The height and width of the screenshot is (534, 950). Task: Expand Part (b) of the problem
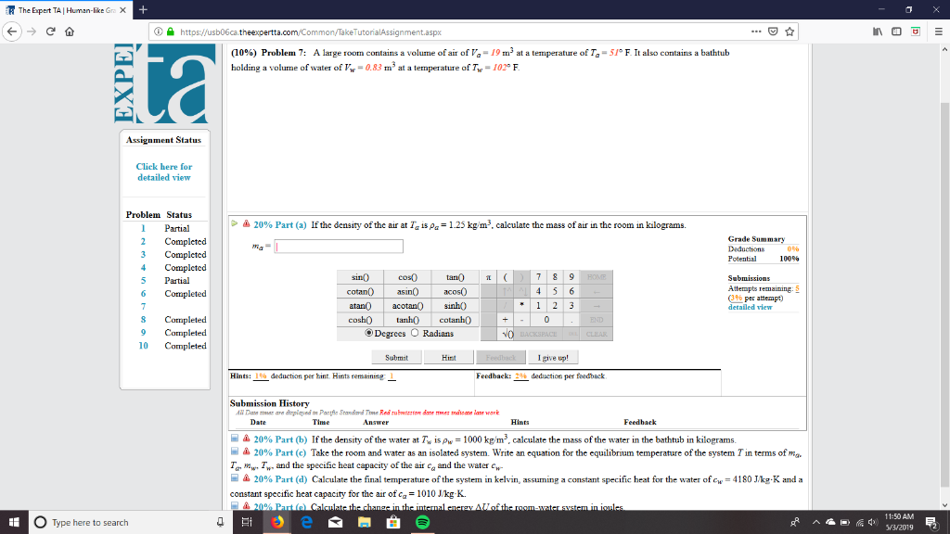tap(236, 439)
